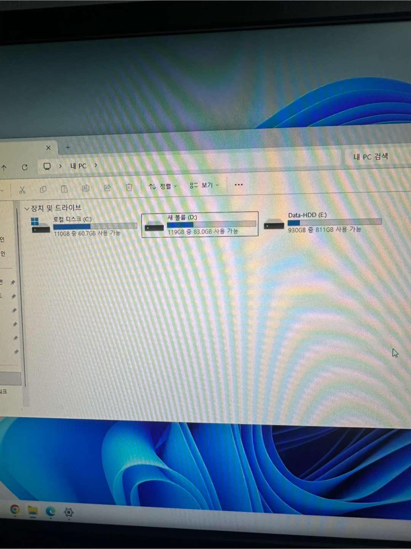Screen dimensions: 411x549
Task: Open the See more (...) toolbar menu
Action: [x=239, y=185]
